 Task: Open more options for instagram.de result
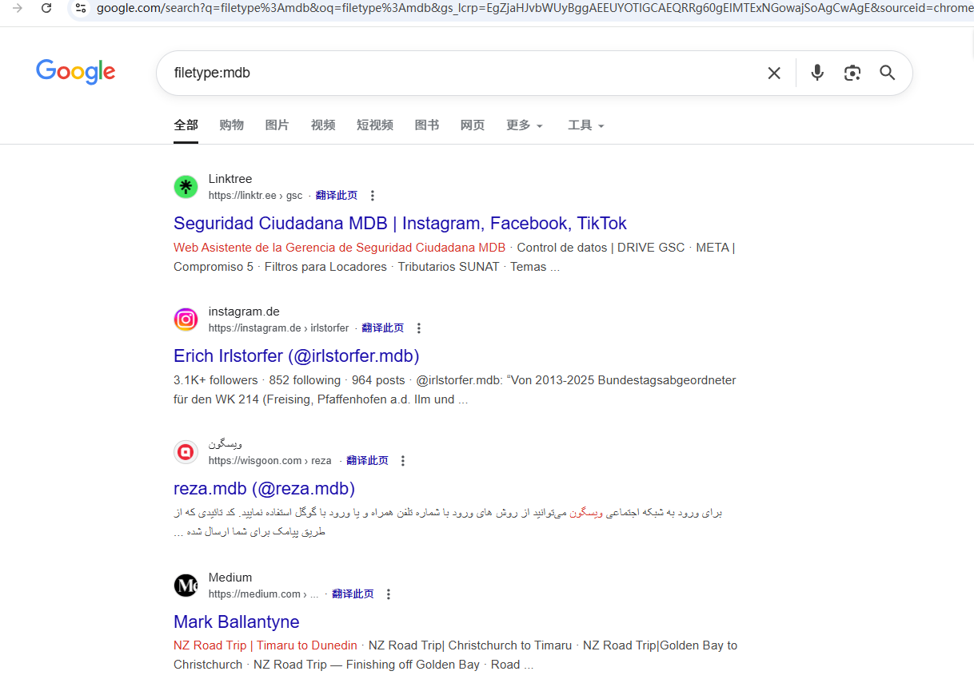tap(418, 328)
